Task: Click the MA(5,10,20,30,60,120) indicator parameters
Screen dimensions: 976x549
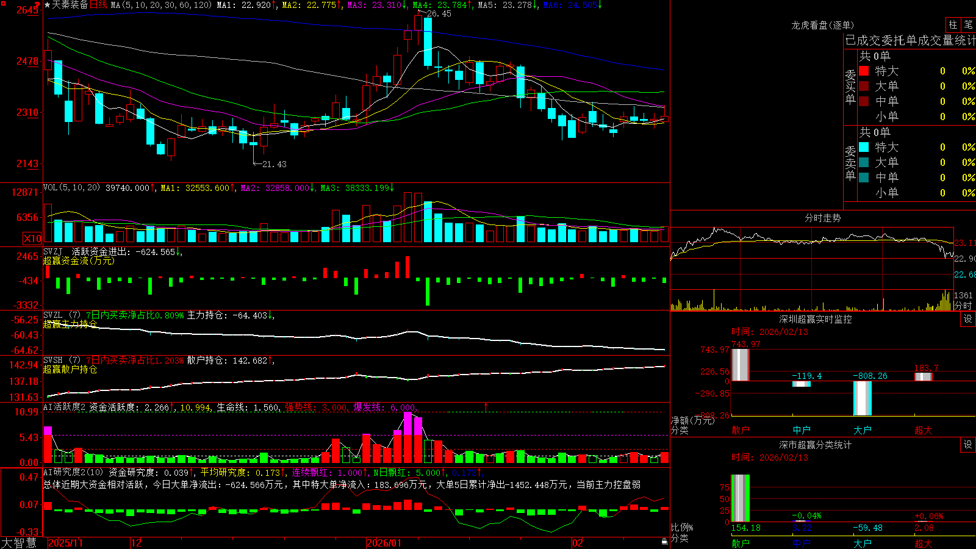Action: coord(161,5)
